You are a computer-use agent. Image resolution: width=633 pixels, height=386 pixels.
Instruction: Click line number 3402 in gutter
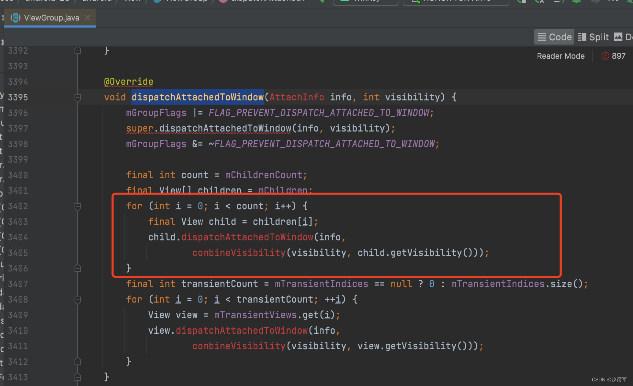18,206
